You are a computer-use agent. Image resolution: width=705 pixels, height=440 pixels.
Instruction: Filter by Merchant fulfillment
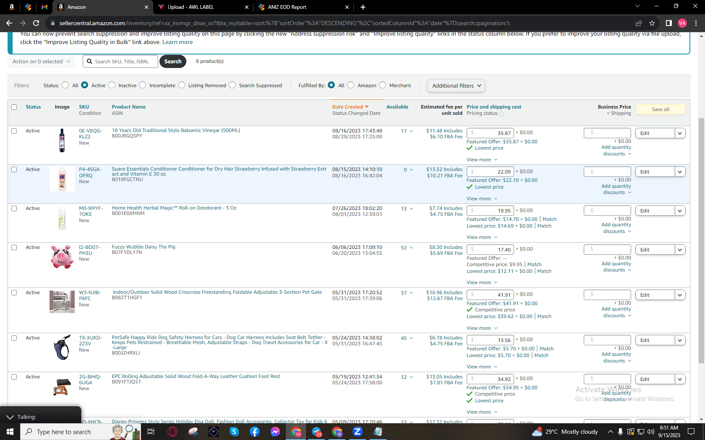coord(383,85)
